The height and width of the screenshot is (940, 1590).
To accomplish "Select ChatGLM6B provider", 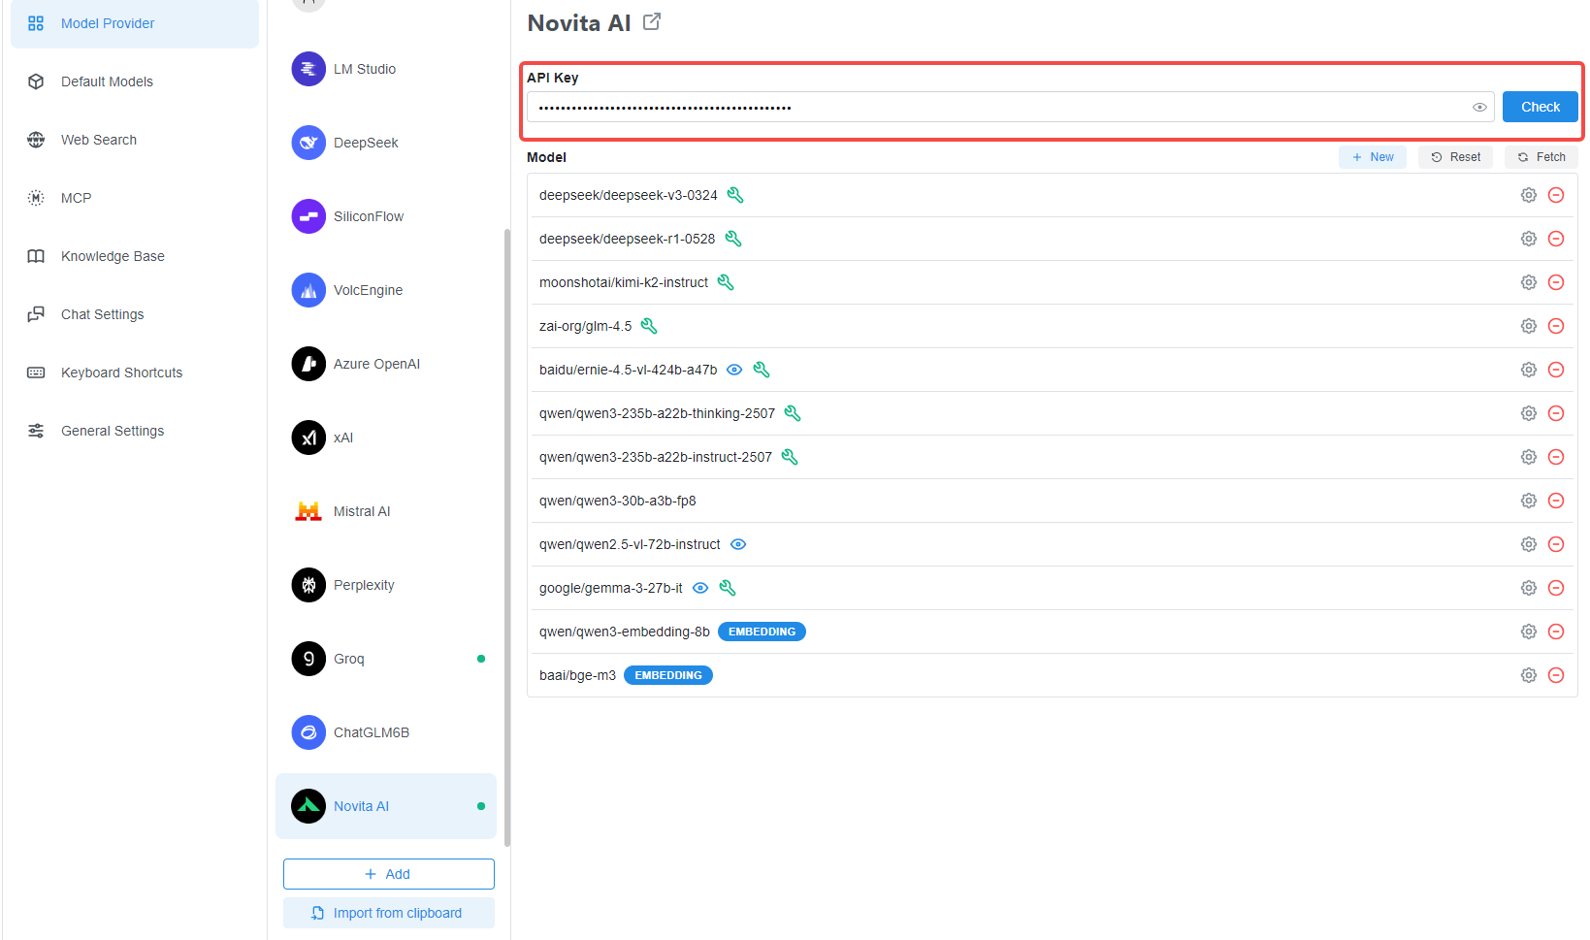I will [386, 732].
